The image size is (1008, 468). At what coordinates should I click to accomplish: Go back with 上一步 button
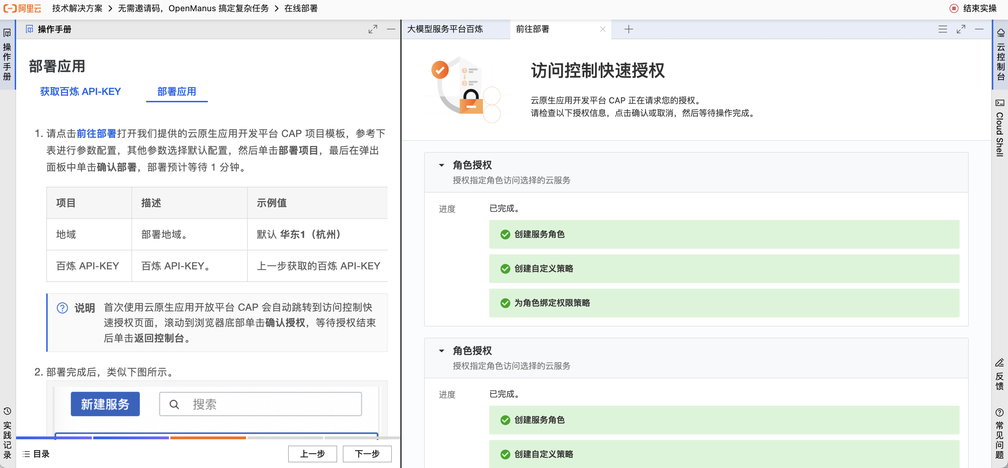tap(312, 454)
